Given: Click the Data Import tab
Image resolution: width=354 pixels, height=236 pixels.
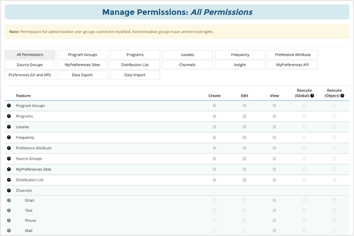Looking at the screenshot, I should (x=135, y=75).
